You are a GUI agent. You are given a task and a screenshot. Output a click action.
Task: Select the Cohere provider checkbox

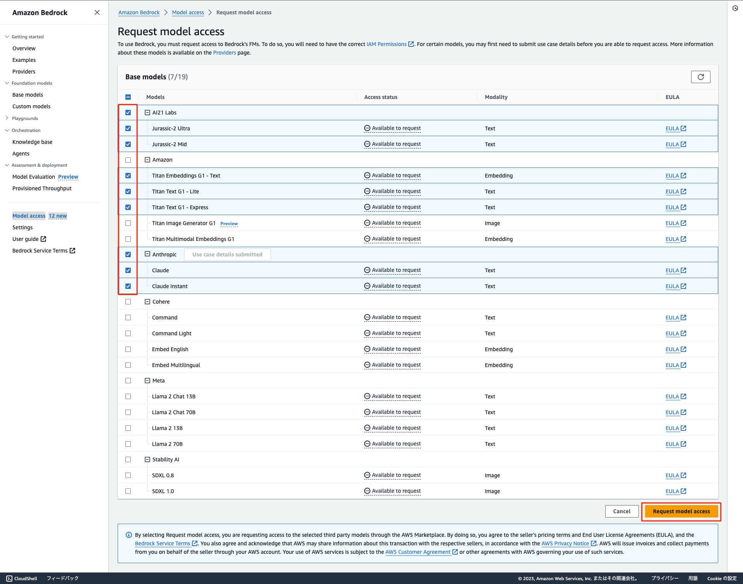[128, 302]
